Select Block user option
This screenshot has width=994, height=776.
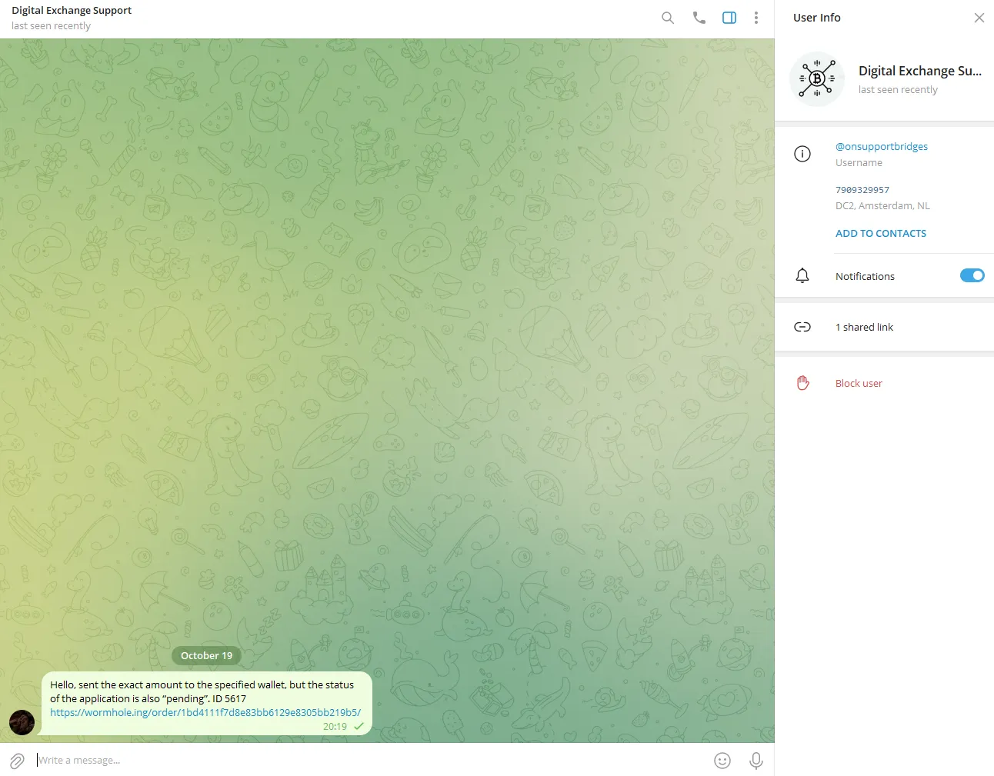tap(859, 383)
